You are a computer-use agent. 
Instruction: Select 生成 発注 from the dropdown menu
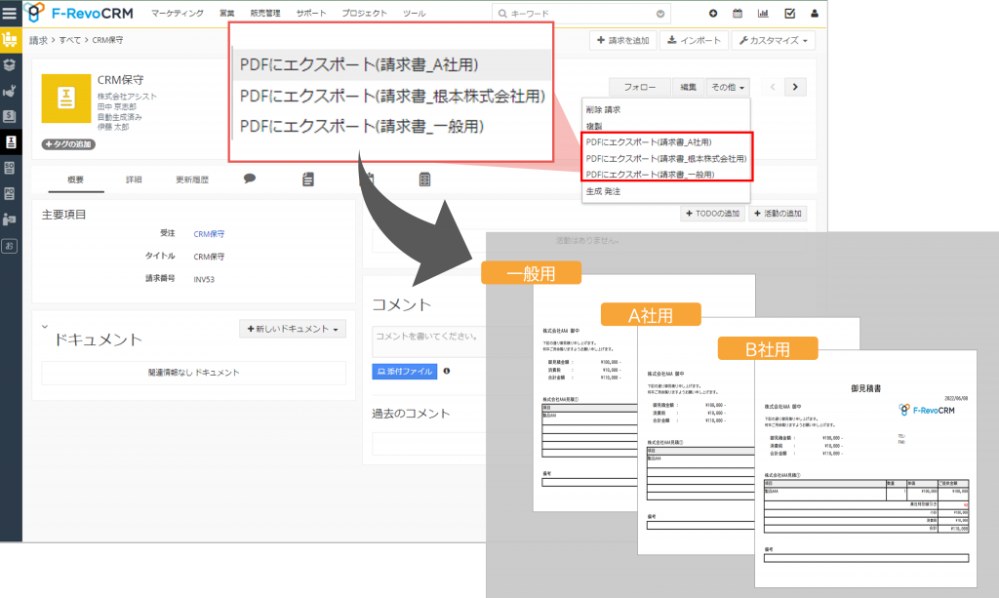[x=666, y=191]
